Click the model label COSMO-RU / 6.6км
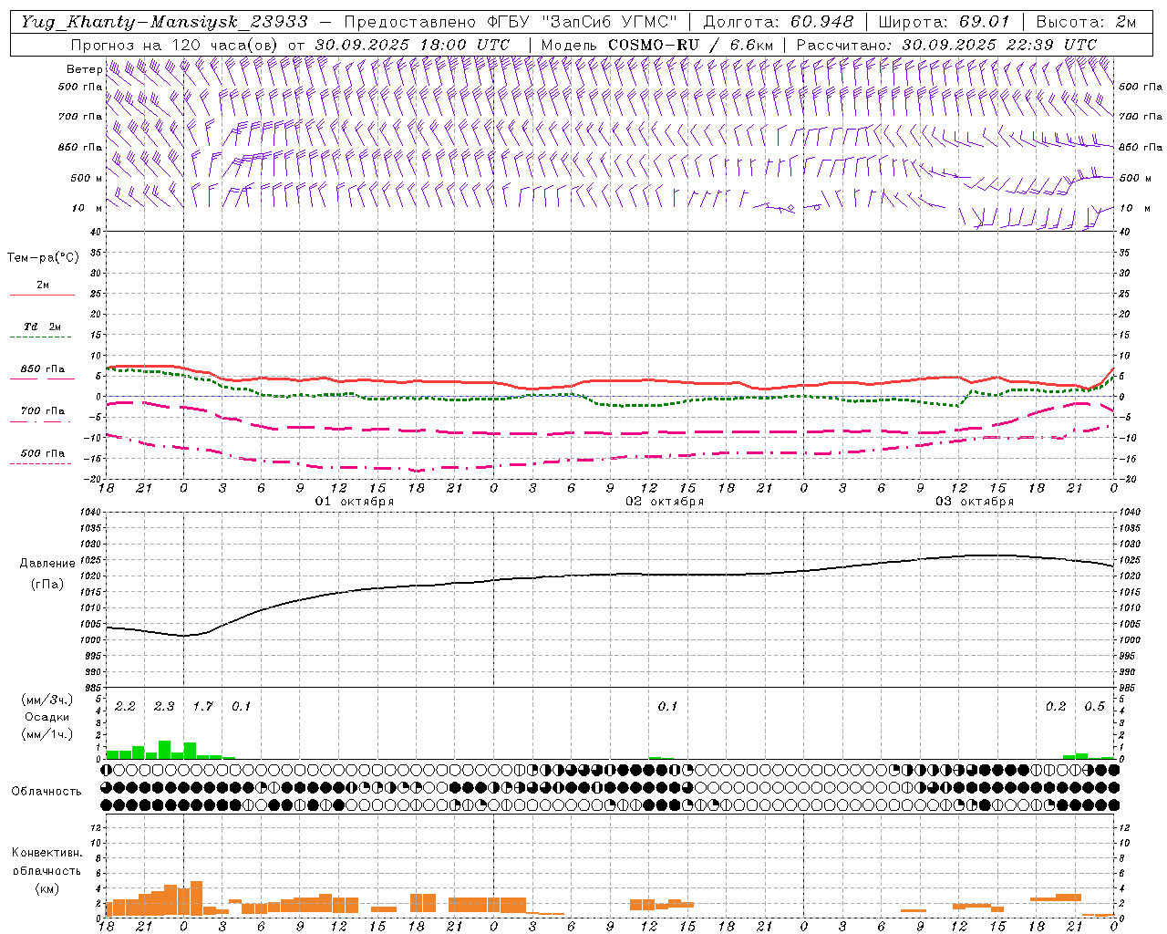Image resolution: width=1167 pixels, height=934 pixels. [x=691, y=45]
